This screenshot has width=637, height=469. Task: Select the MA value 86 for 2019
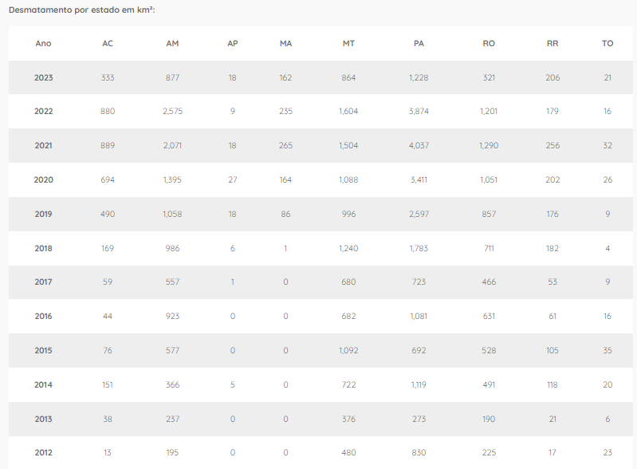click(x=286, y=214)
